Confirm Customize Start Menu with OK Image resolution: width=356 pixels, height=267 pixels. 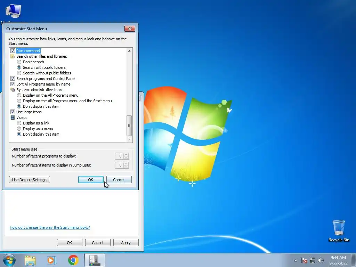click(91, 180)
